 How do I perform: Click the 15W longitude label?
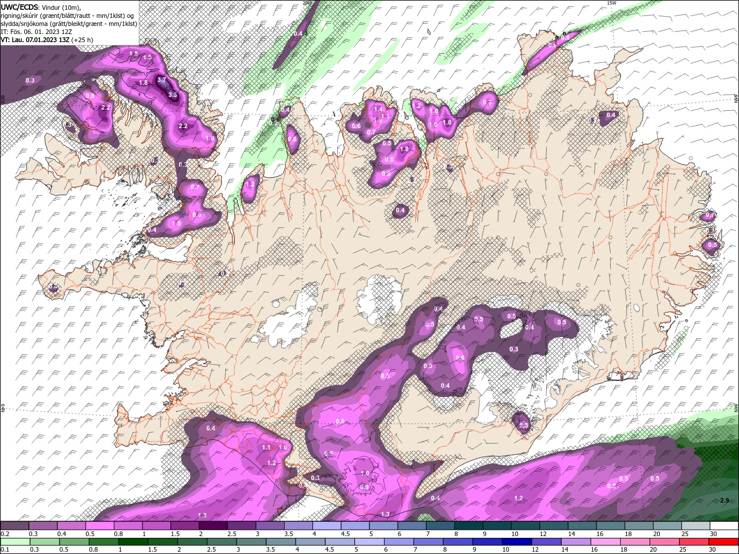pos(611,3)
